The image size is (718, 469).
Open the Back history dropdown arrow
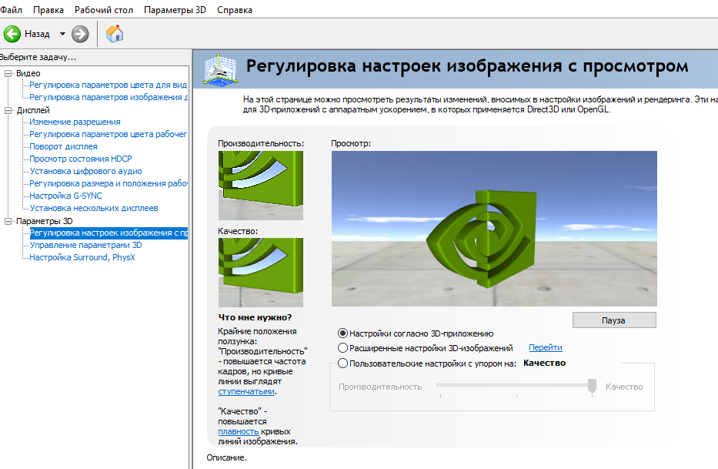click(62, 34)
